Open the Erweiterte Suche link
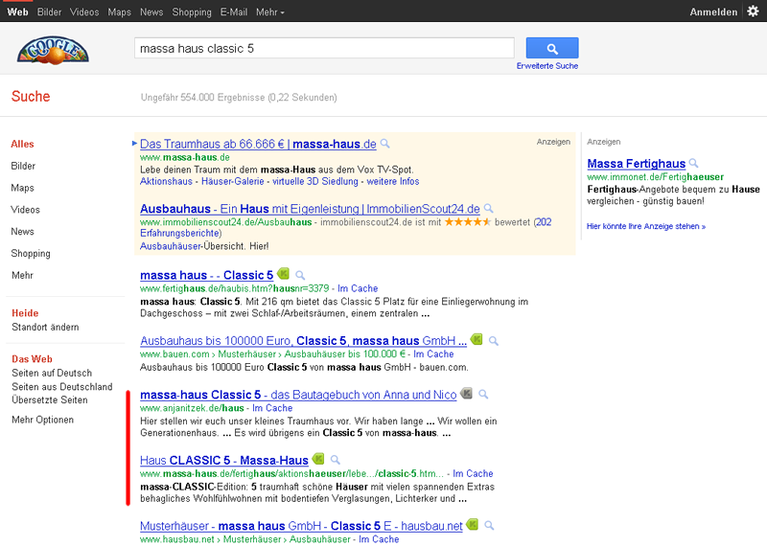The height and width of the screenshot is (547, 767). coord(546,65)
